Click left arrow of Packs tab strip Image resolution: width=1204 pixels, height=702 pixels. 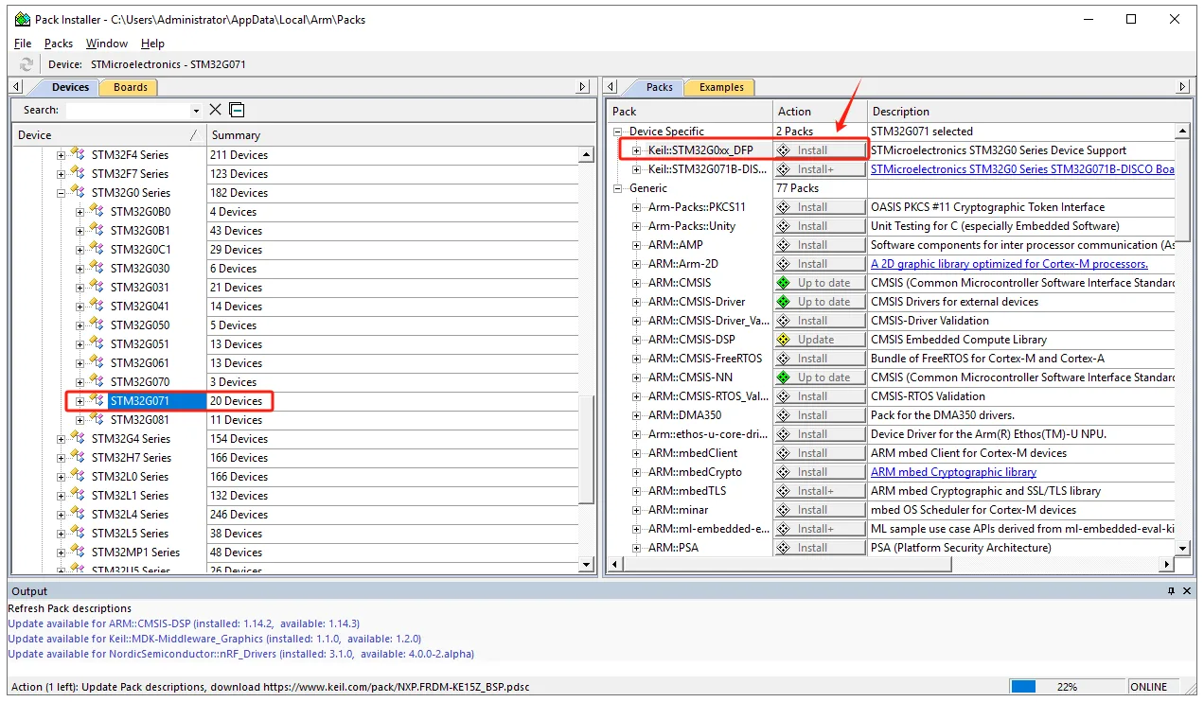(x=612, y=87)
